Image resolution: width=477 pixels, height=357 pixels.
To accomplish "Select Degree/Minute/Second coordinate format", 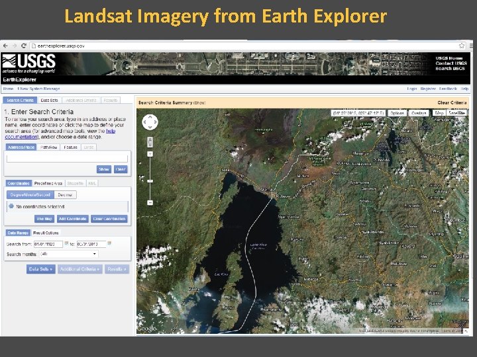I will coord(30,195).
